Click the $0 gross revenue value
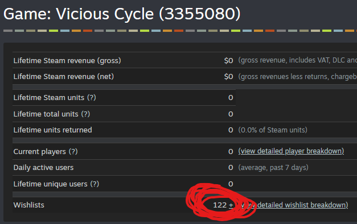The image size is (357, 224). [x=228, y=61]
